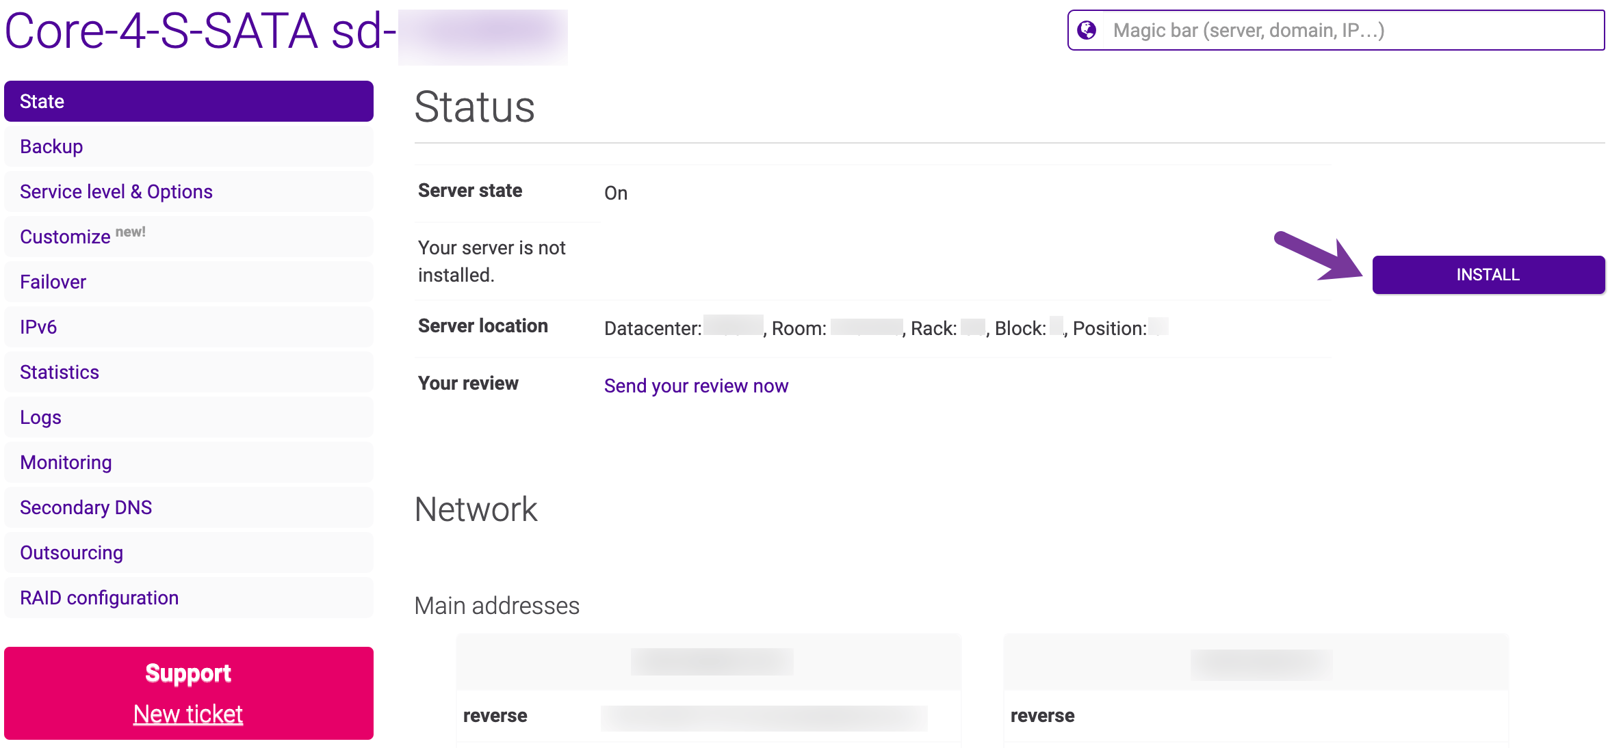Click reverse label in first address card
Viewport: 1608px width, 748px height.
pos(495,716)
